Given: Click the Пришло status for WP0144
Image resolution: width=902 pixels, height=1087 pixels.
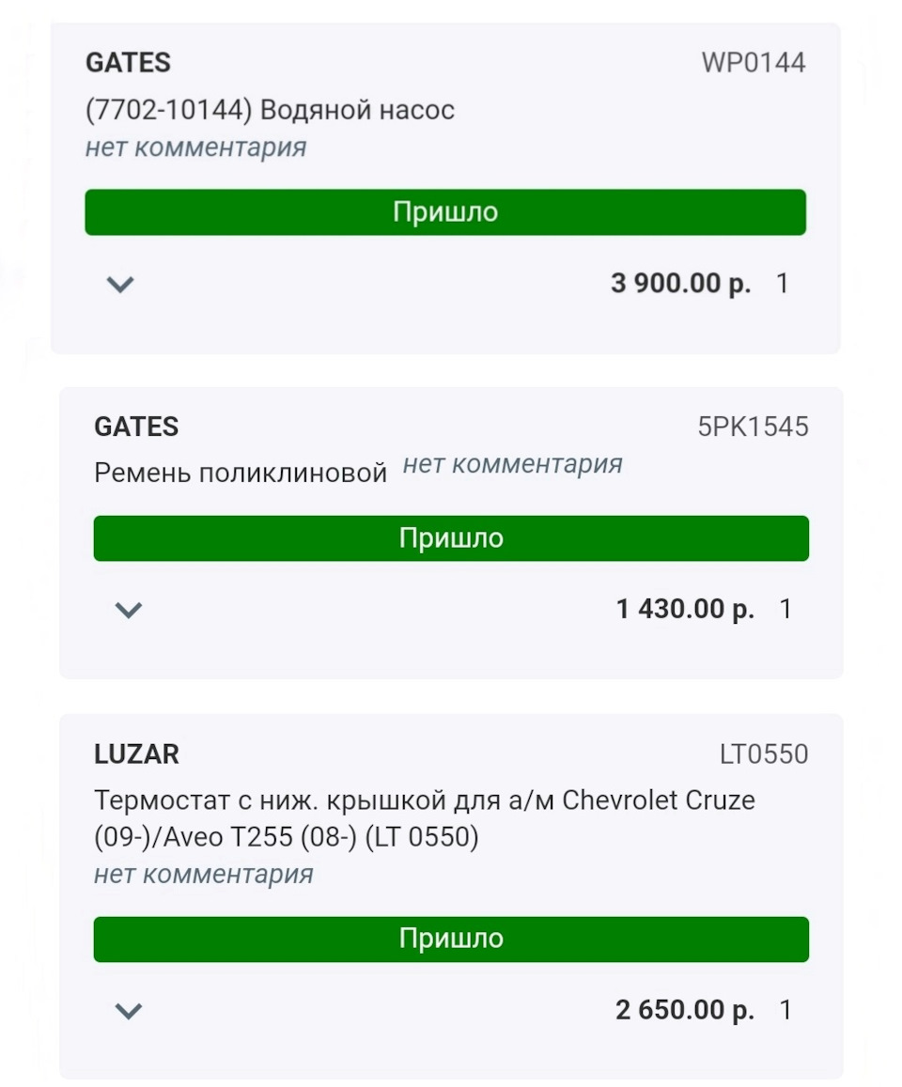Looking at the screenshot, I should pyautogui.click(x=445, y=212).
